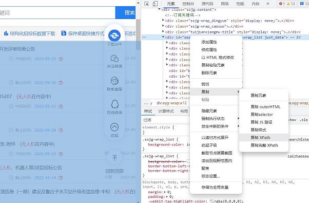Select 复制 JS 路径 in the submenu
The image size is (309, 203).
tap(261, 122)
